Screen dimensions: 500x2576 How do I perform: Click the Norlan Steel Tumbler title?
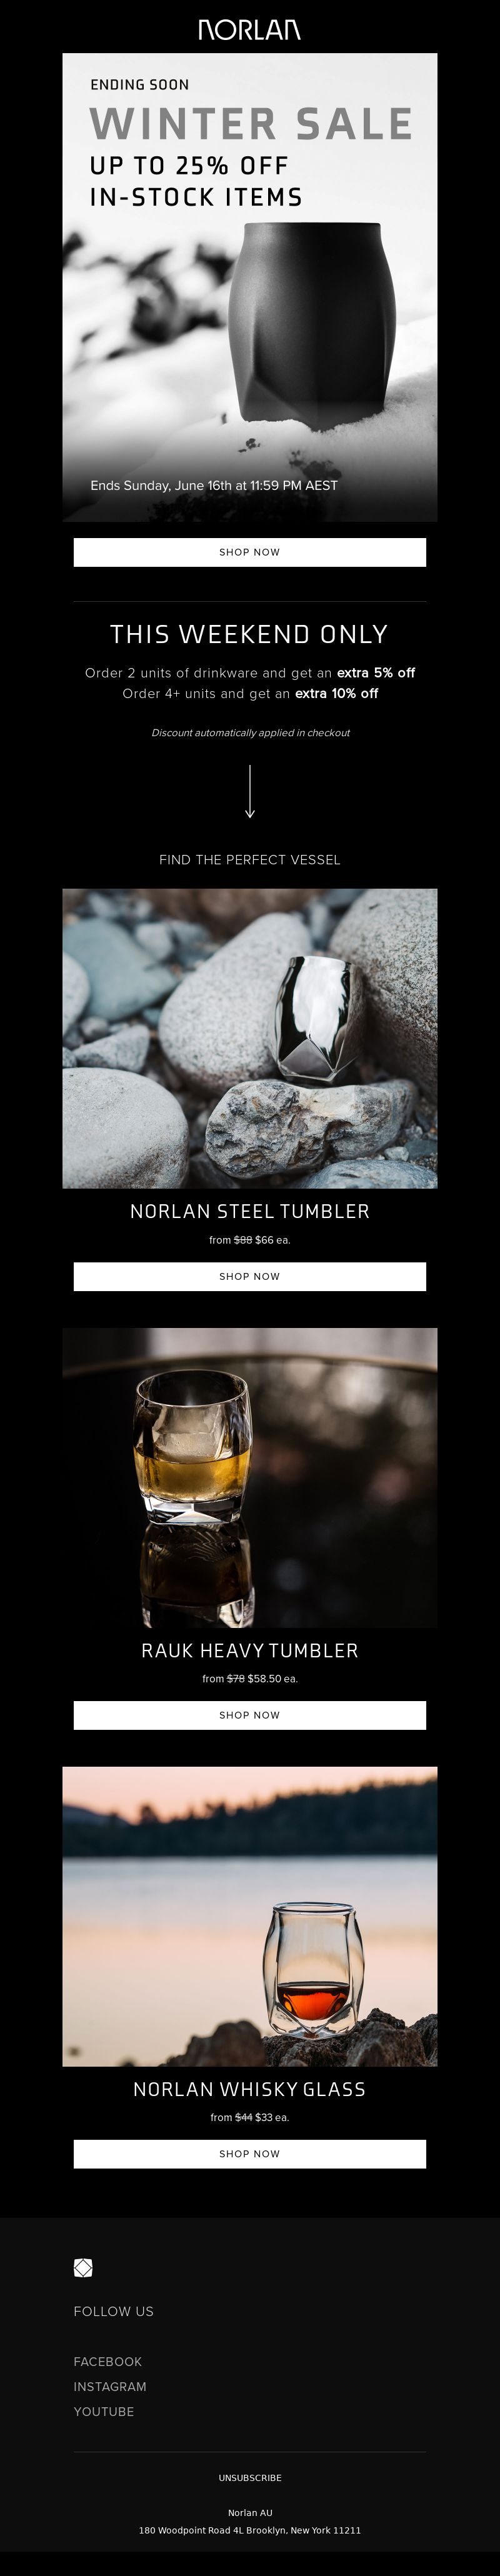click(x=250, y=1211)
